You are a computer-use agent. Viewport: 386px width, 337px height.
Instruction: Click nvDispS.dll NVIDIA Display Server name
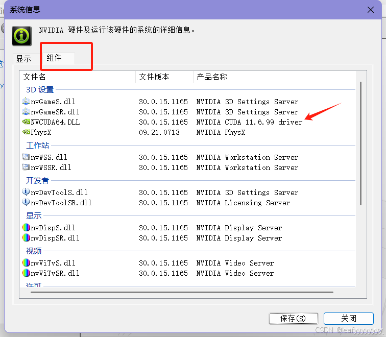pos(239,228)
